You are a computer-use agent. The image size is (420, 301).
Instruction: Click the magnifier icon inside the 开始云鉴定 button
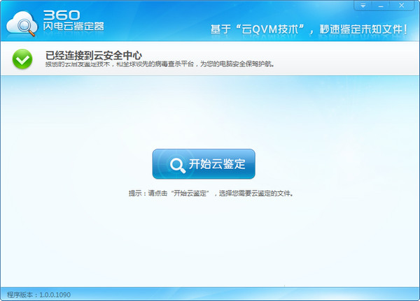click(177, 165)
